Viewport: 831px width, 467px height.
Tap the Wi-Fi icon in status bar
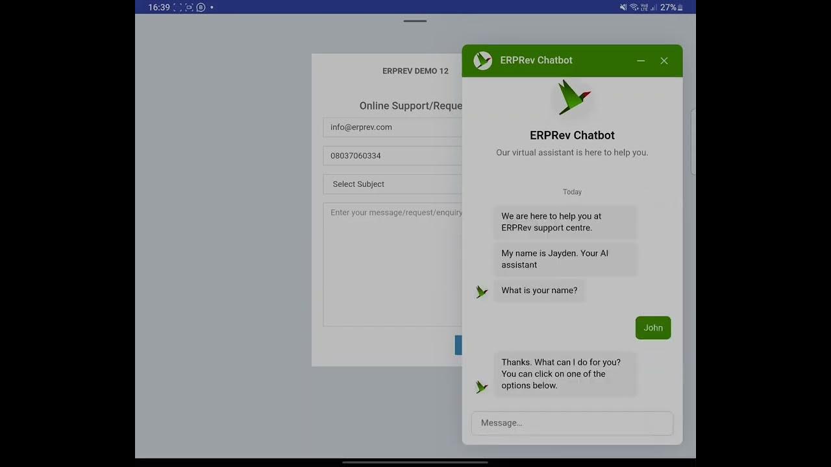634,7
